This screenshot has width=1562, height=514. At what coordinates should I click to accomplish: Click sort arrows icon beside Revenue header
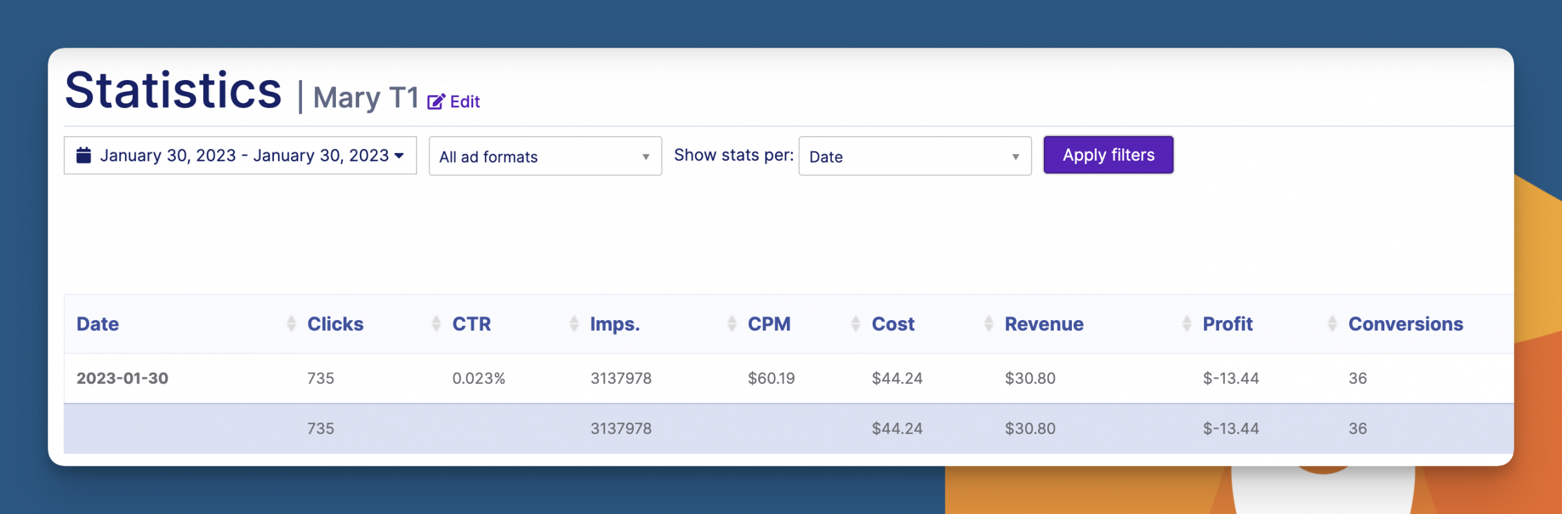pos(1187,324)
